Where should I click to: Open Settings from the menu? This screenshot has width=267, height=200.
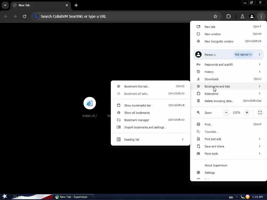click(x=228, y=173)
